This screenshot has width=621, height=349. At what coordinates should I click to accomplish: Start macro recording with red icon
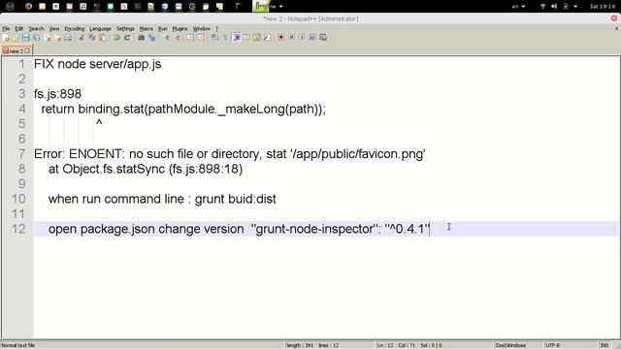(x=281, y=38)
